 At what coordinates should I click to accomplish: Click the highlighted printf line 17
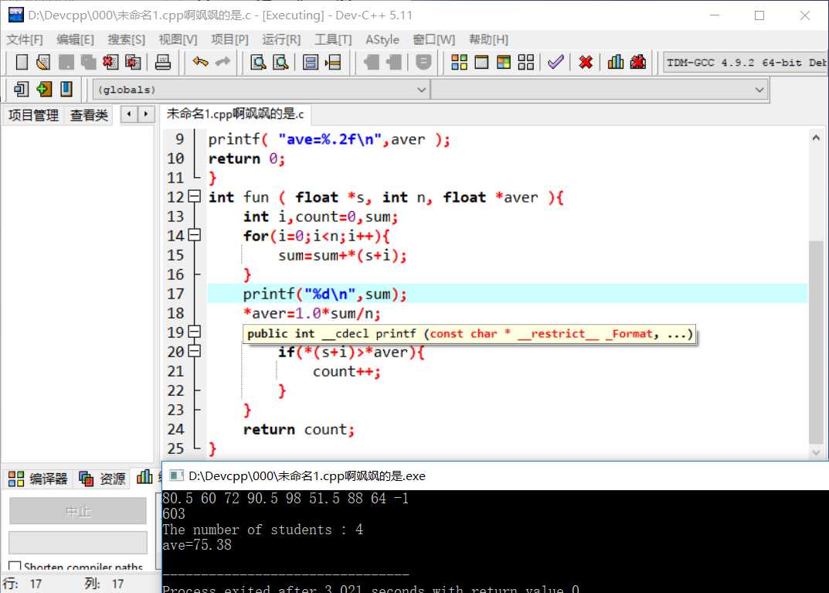(x=507, y=294)
